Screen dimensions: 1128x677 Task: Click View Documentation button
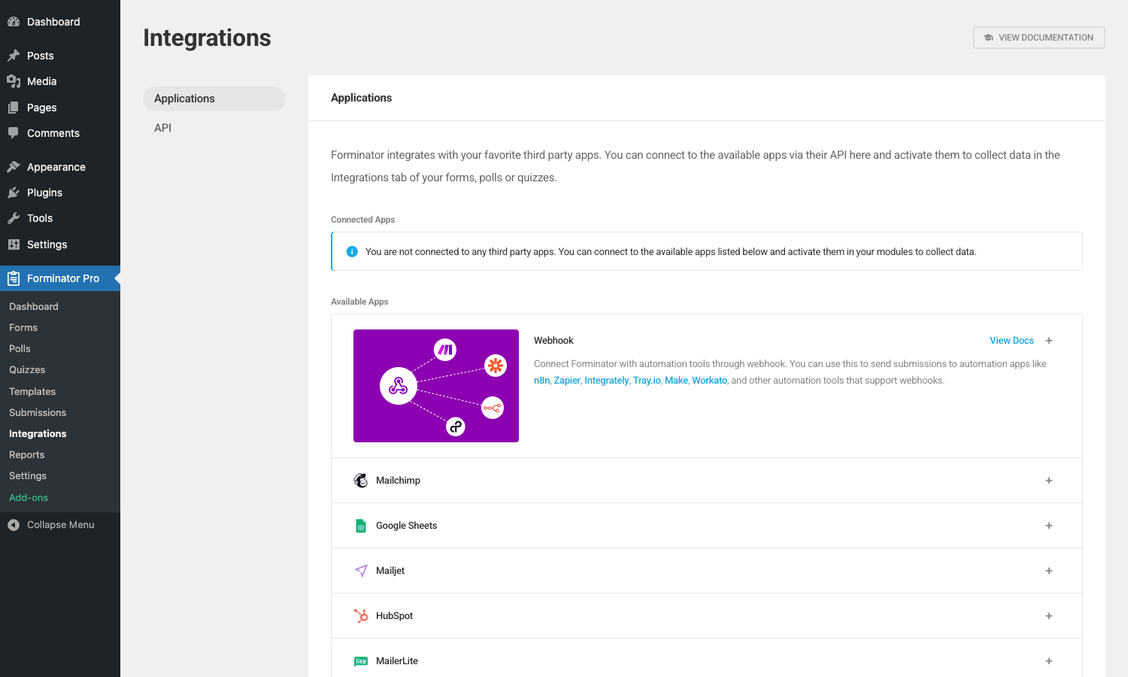[1039, 38]
